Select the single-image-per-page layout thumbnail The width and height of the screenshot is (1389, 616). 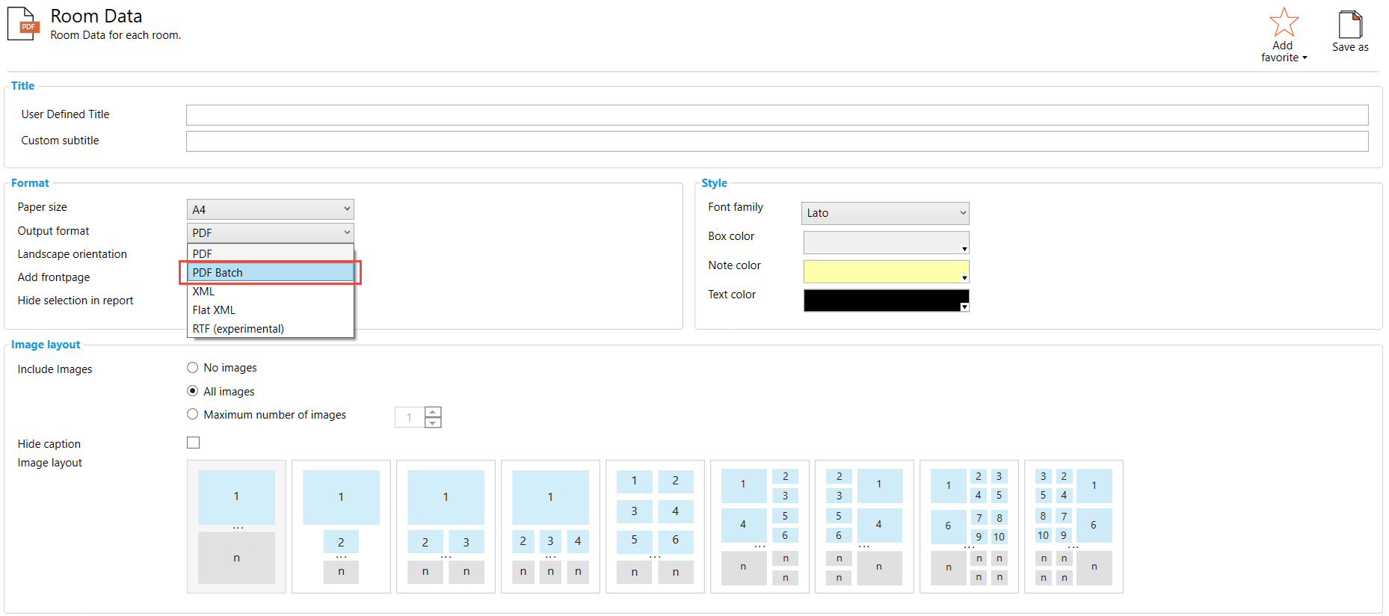[x=236, y=526]
